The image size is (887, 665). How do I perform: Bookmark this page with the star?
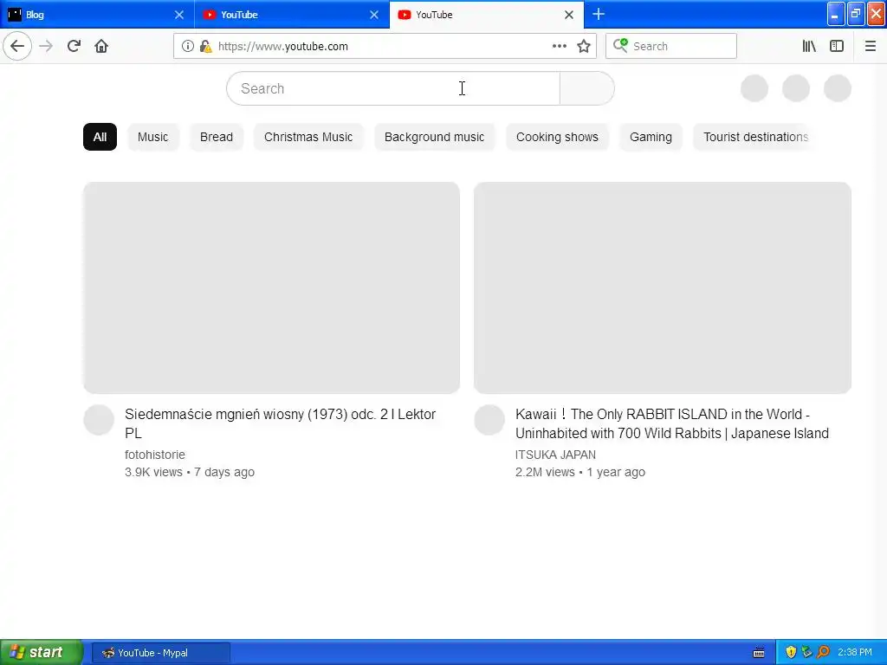click(x=584, y=46)
